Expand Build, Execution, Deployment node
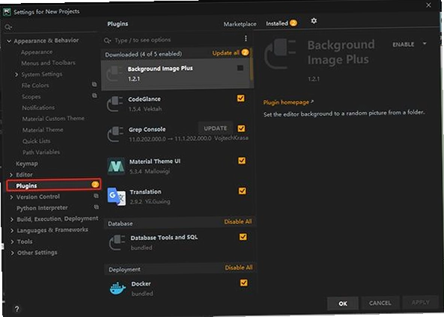Screen dimensions: 444x317 [x=12, y=220]
